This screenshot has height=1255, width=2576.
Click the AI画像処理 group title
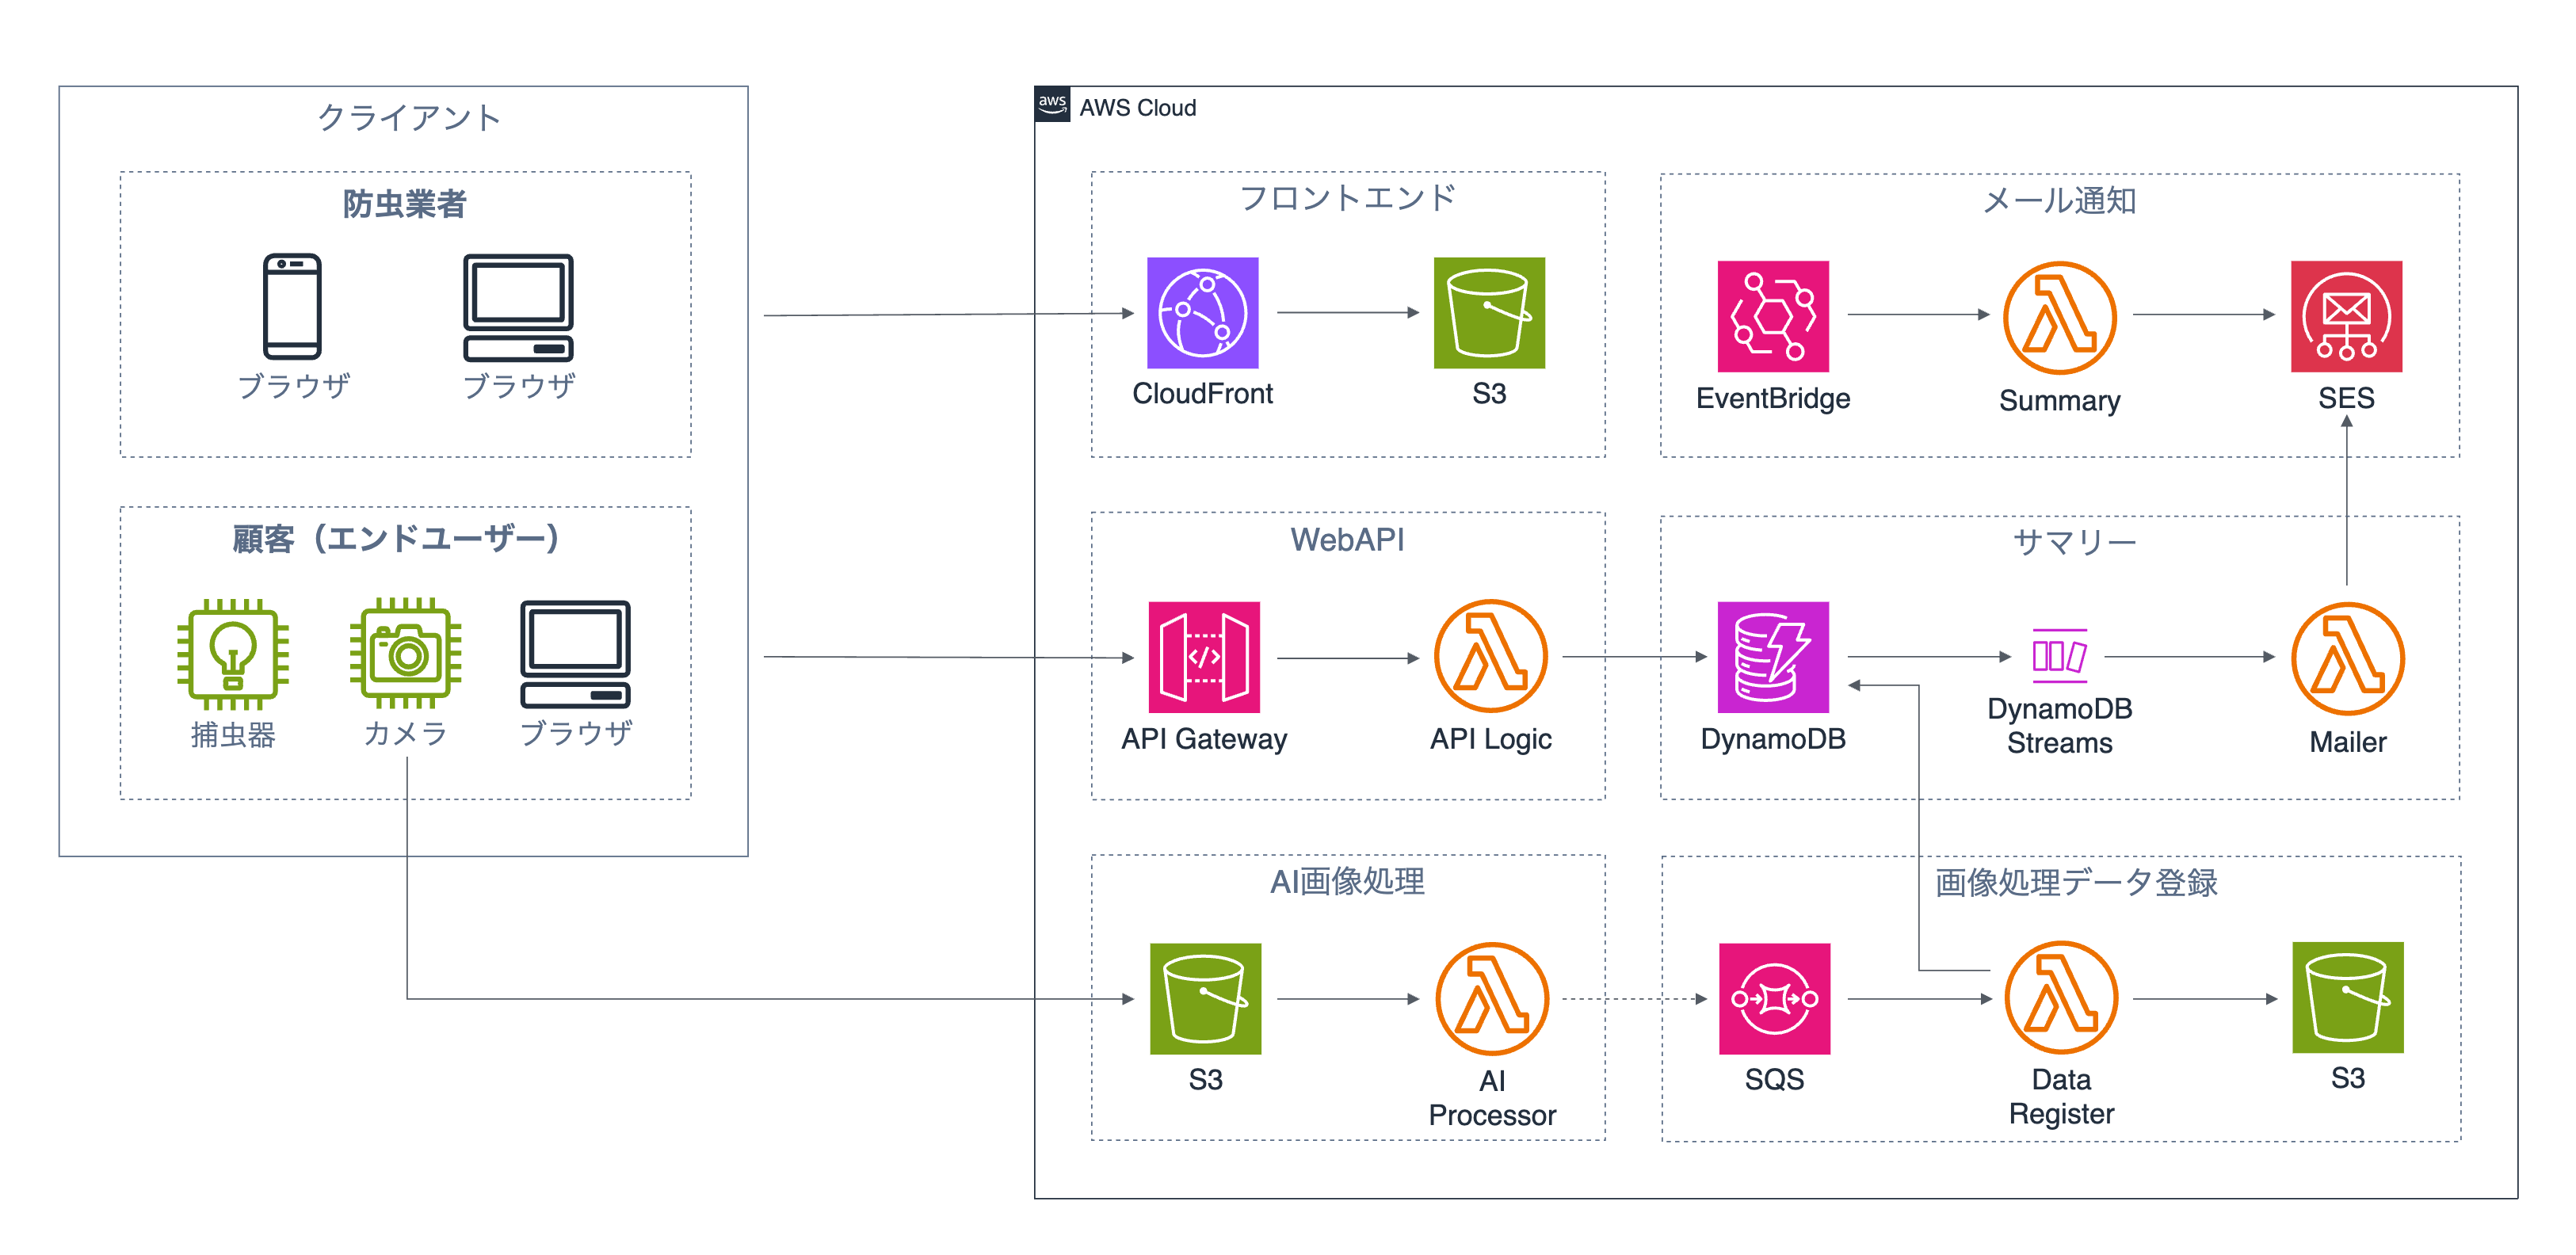coord(1347,881)
